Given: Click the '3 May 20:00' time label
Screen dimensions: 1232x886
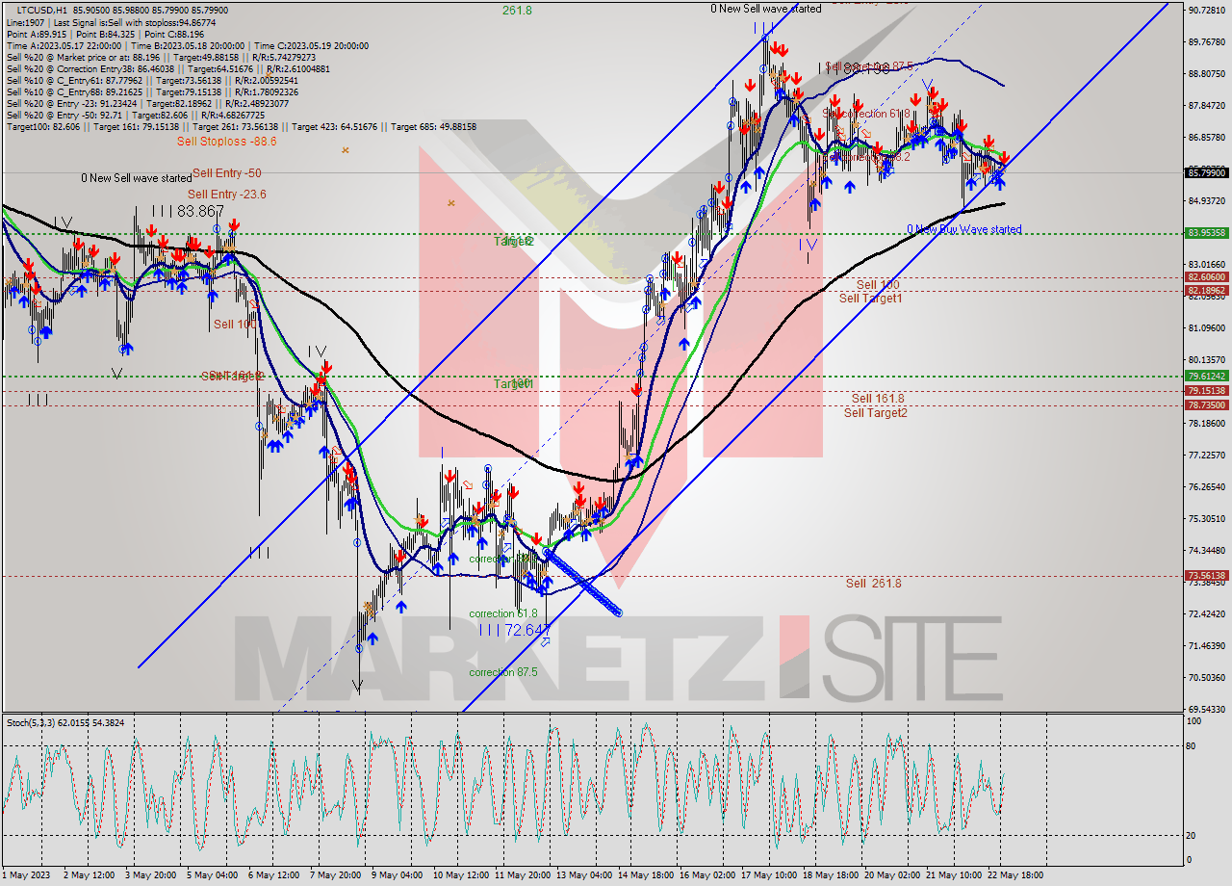Looking at the screenshot, I should click(x=153, y=875).
